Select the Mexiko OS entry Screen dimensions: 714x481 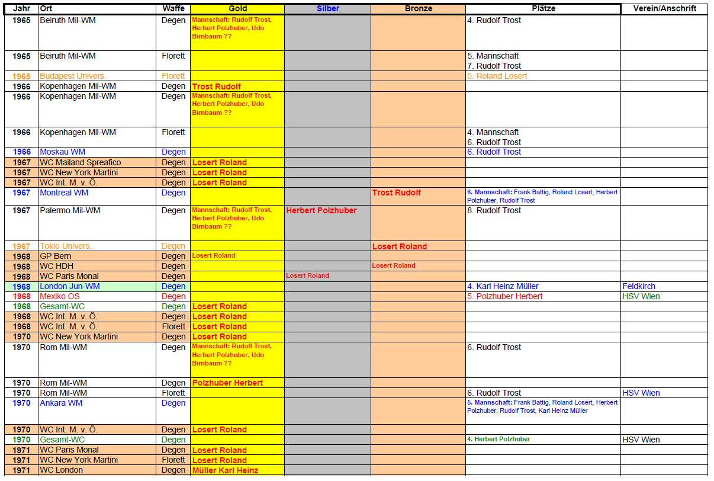click(x=59, y=296)
